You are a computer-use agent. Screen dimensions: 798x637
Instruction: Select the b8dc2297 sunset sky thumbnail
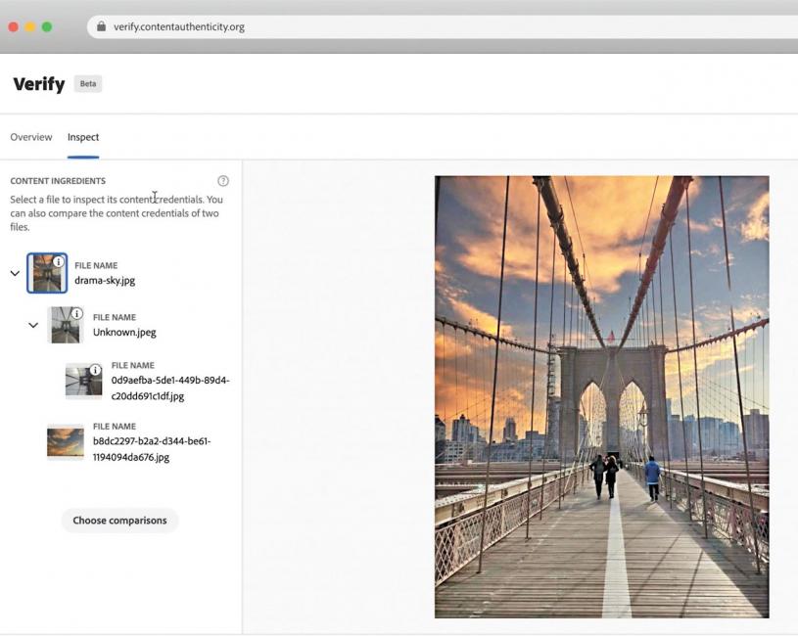pyautogui.click(x=66, y=442)
